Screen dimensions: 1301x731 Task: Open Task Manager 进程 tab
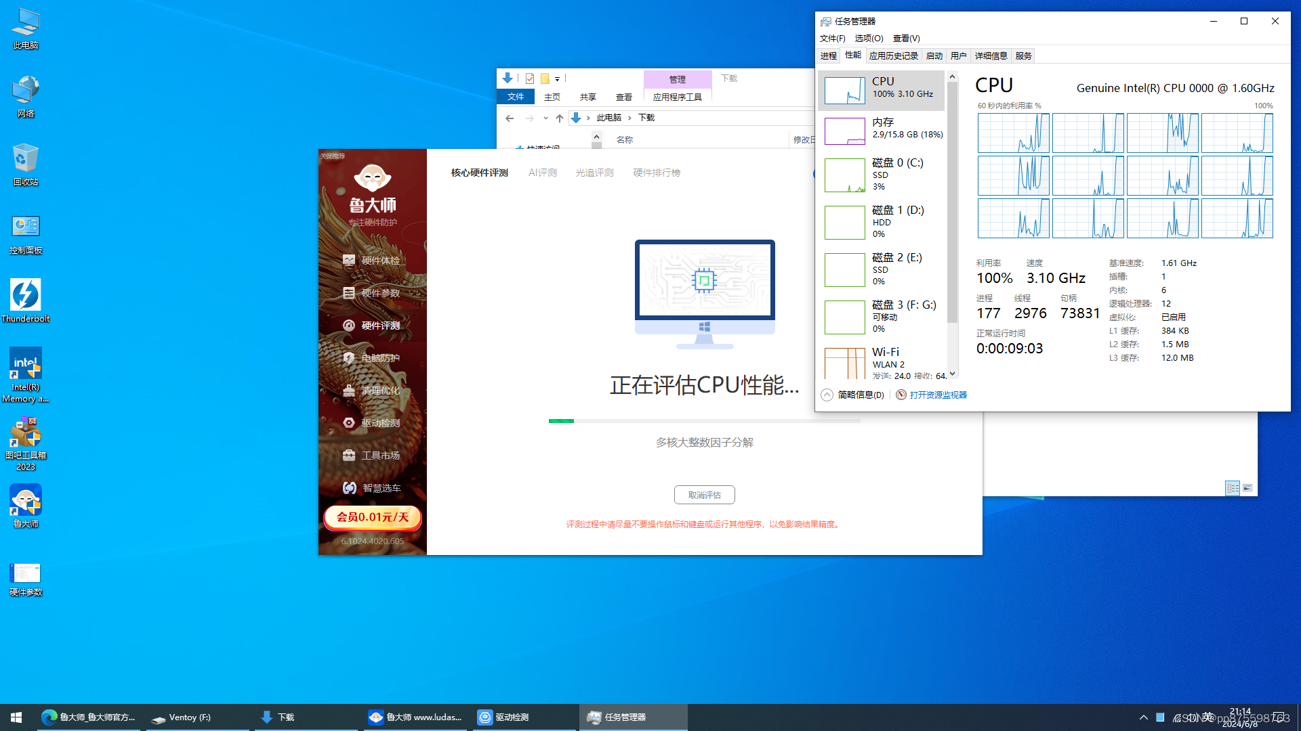(829, 56)
